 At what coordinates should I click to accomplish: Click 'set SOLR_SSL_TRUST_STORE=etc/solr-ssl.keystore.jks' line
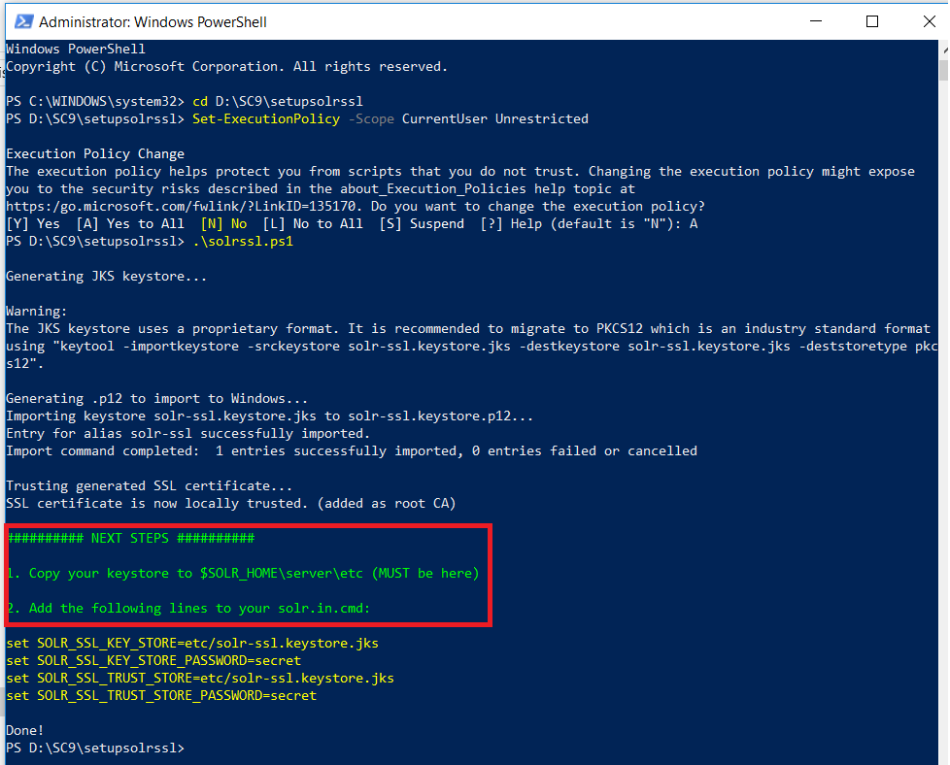[x=200, y=679]
